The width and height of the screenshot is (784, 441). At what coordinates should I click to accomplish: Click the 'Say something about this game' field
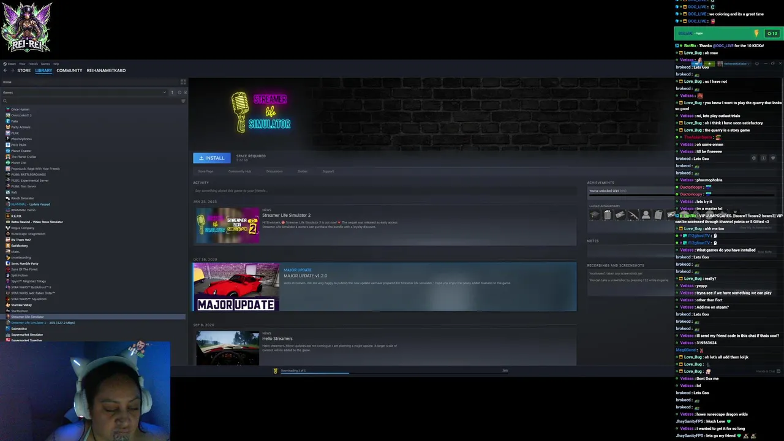(385, 190)
